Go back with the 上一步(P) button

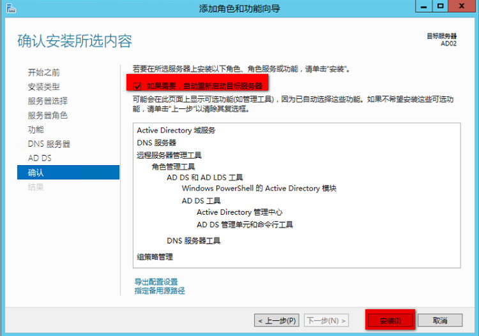tap(277, 321)
